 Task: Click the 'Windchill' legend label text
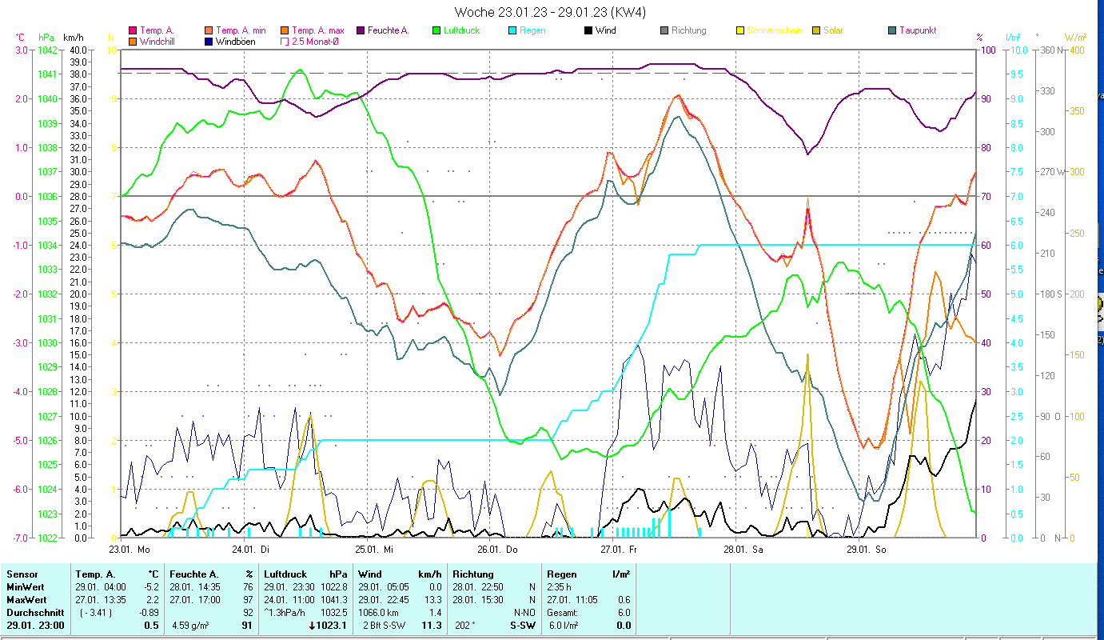[x=157, y=41]
